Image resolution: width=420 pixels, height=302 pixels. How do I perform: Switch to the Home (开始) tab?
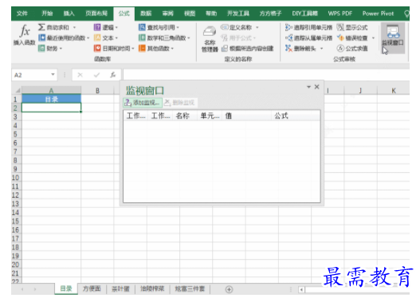coord(47,14)
